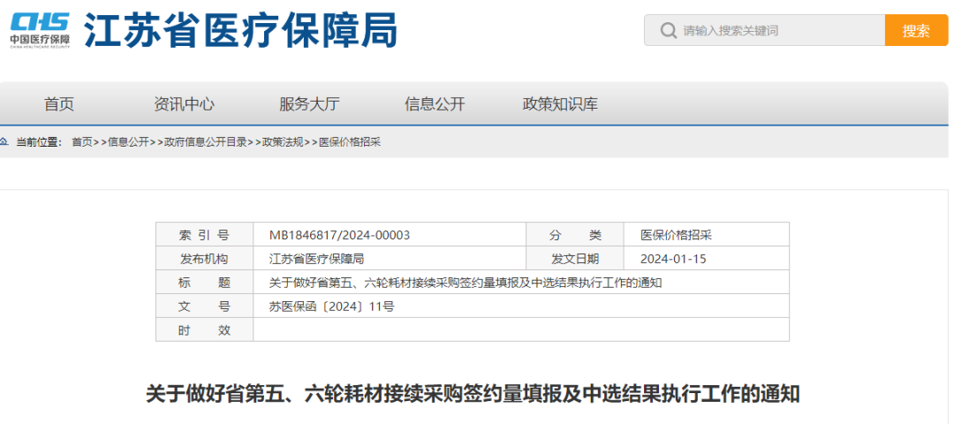This screenshot has height=424, width=954.
Task: Click the 分类 label cell
Action: click(575, 235)
